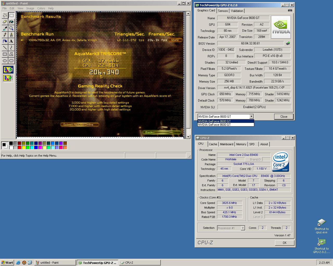
Task: Open the About tab in CPU-Z
Action: pyautogui.click(x=264, y=144)
